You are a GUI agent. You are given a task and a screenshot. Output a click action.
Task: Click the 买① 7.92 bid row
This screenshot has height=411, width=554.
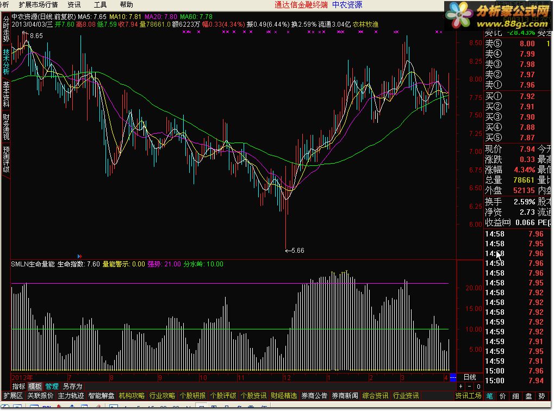point(517,96)
